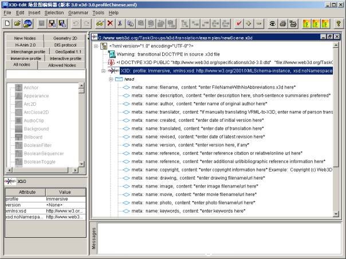346x259 pixels.
Task: Click the vertical Messages panel label
Action: [94, 238]
